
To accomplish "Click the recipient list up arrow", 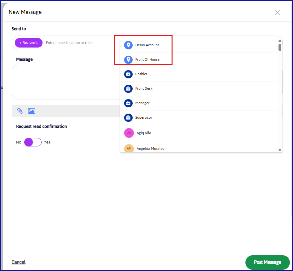I will tap(280, 41).
